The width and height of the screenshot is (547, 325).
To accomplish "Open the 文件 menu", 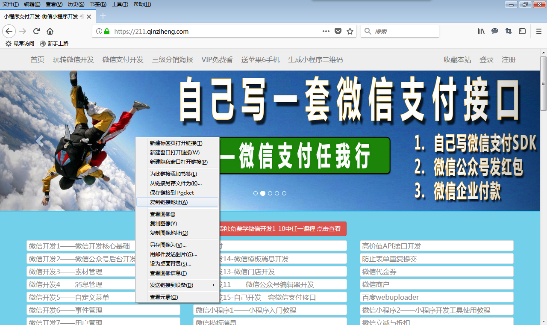I will click(11, 4).
